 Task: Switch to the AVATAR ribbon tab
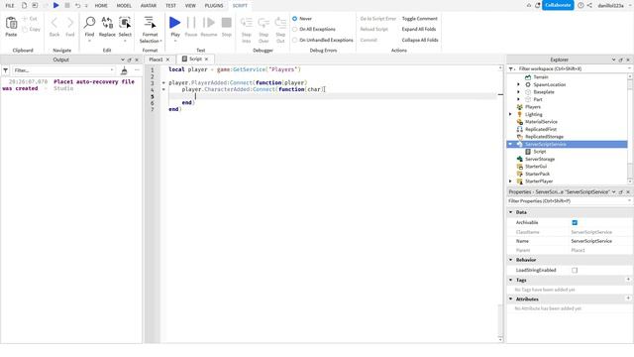(149, 6)
